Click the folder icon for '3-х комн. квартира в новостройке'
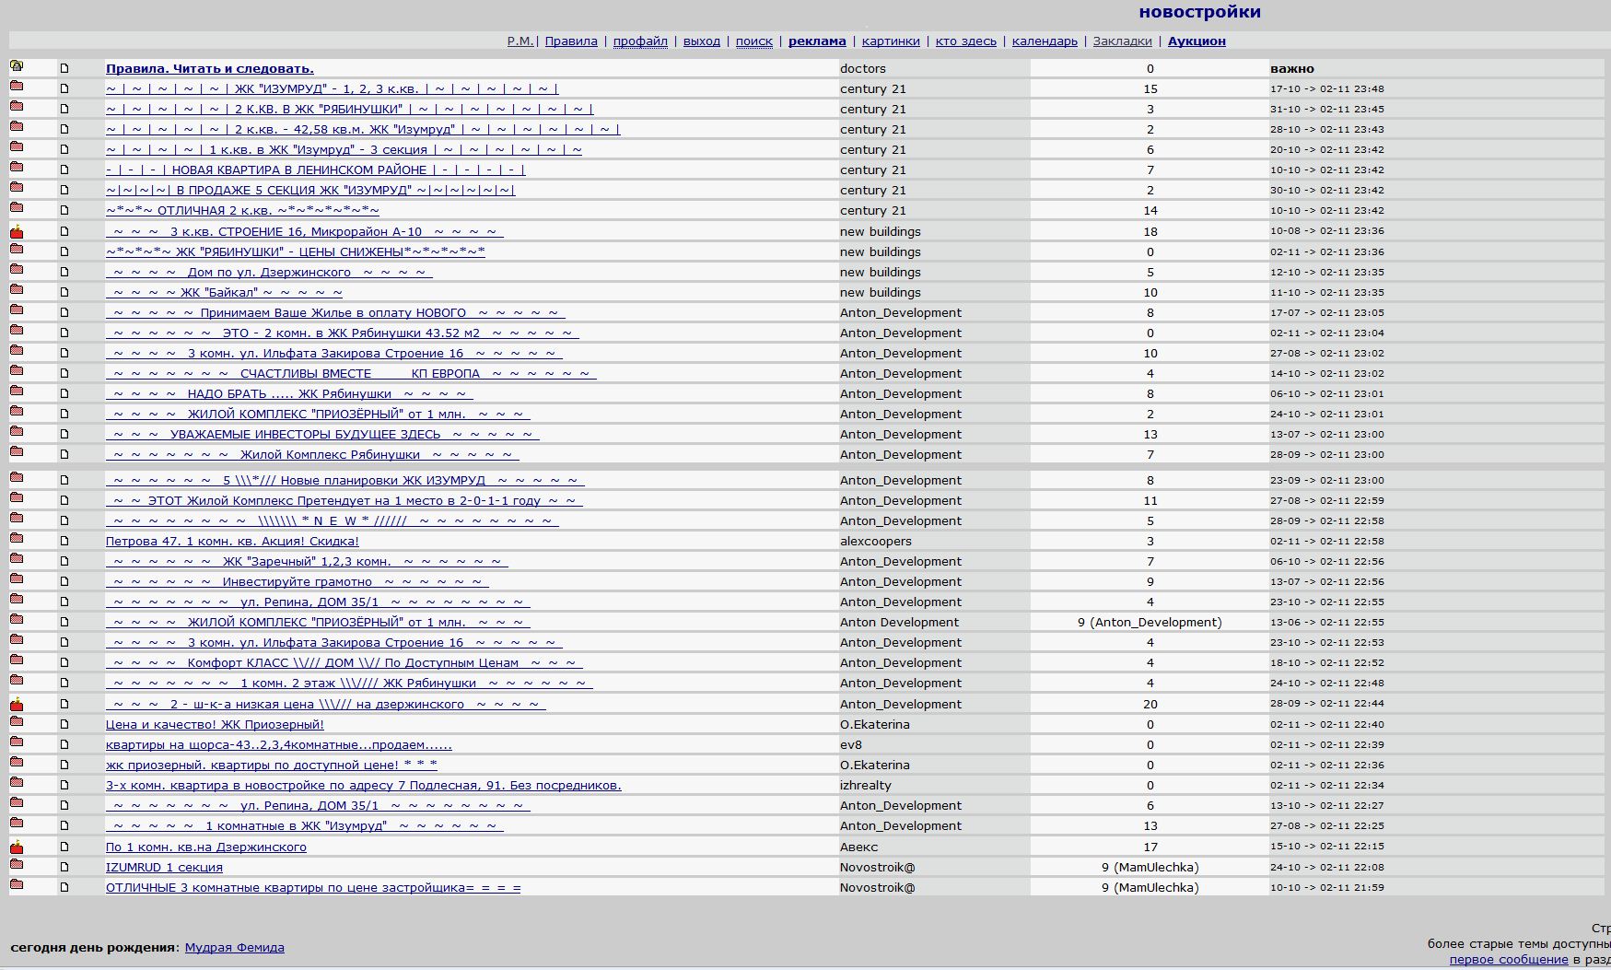The width and height of the screenshot is (1611, 970). 17,783
